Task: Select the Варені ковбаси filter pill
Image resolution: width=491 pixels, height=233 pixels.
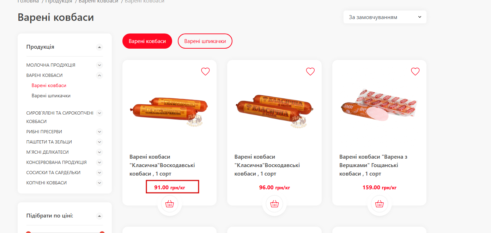Action: (x=147, y=41)
